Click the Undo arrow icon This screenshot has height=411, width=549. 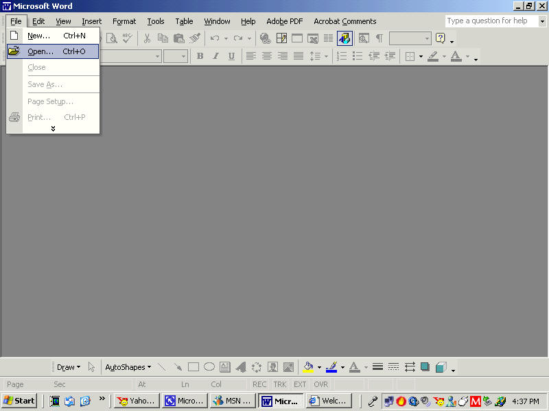(215, 38)
